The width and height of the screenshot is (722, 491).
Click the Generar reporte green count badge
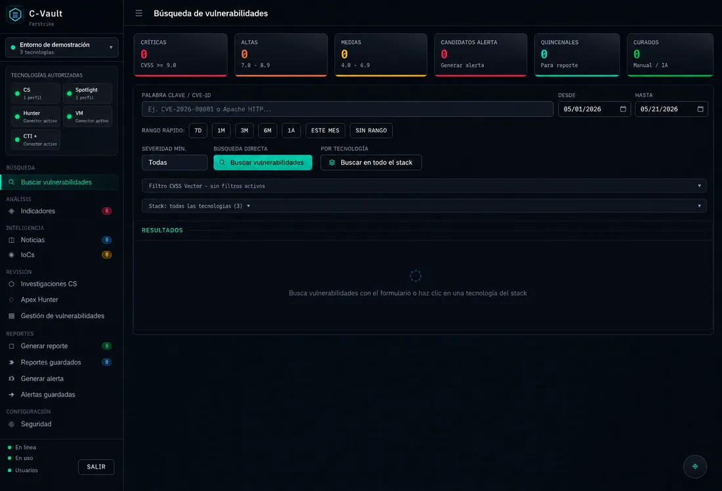click(107, 346)
